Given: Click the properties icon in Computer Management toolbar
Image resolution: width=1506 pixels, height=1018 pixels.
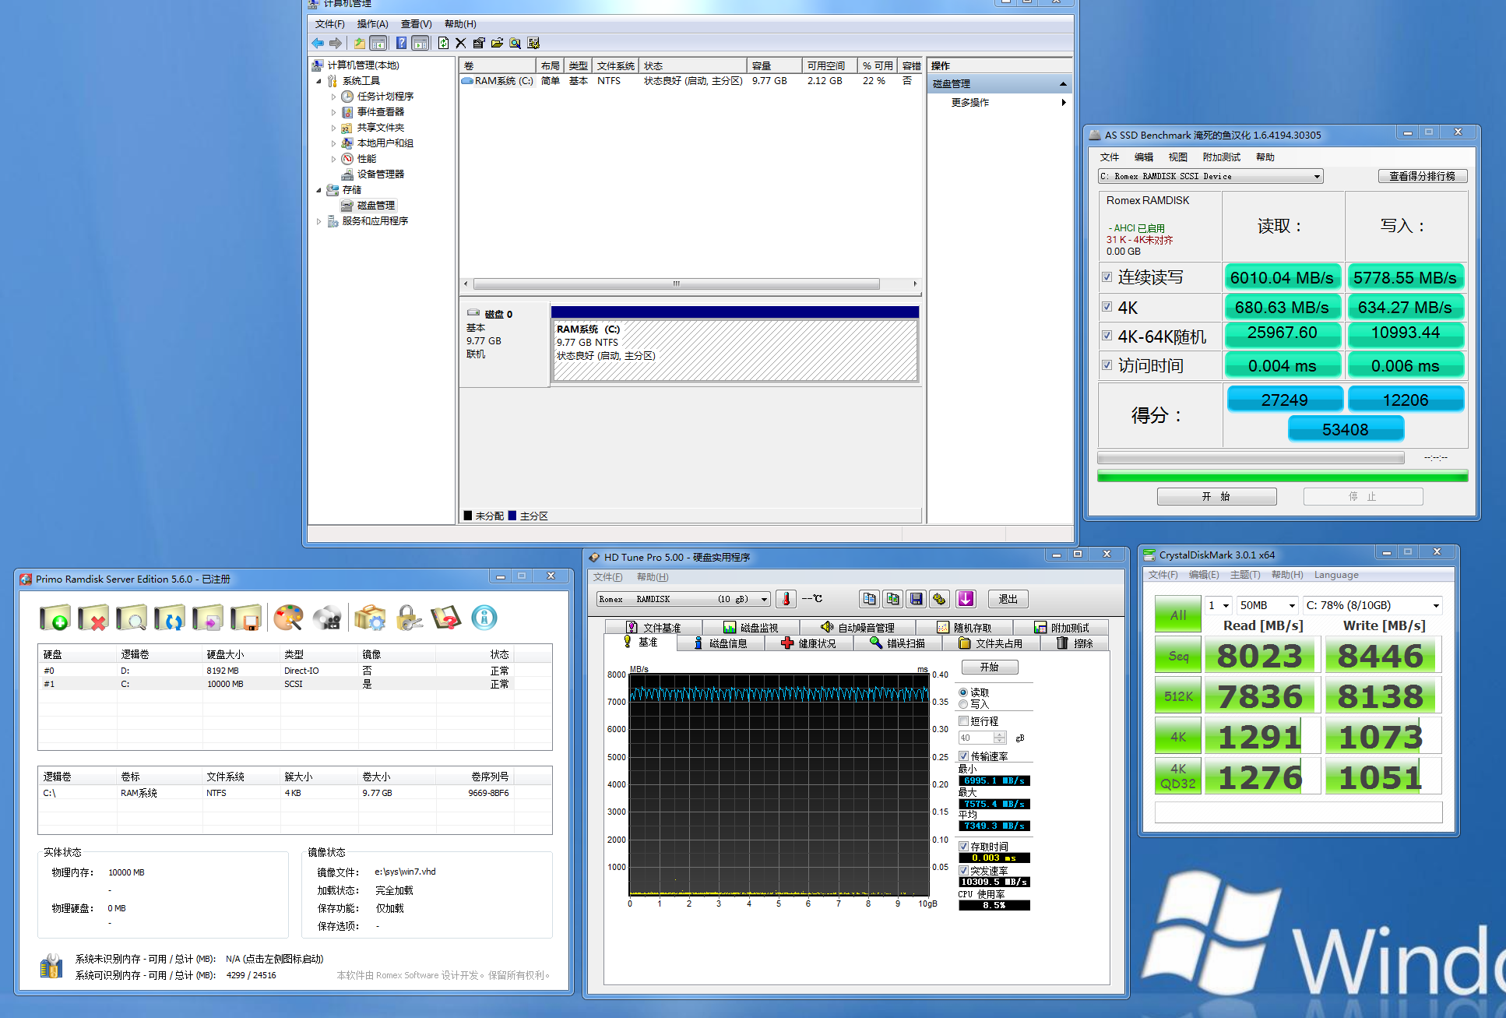Looking at the screenshot, I should coord(479,44).
